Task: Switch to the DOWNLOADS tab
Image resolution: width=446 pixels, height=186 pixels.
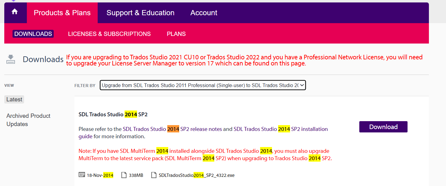Action: tap(33, 33)
